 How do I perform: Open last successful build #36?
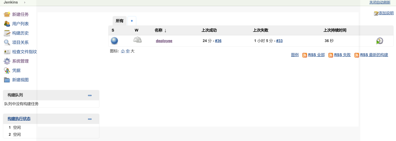[x=218, y=41]
